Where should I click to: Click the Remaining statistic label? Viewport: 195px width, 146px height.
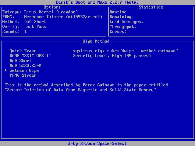pyautogui.click(x=122, y=17)
